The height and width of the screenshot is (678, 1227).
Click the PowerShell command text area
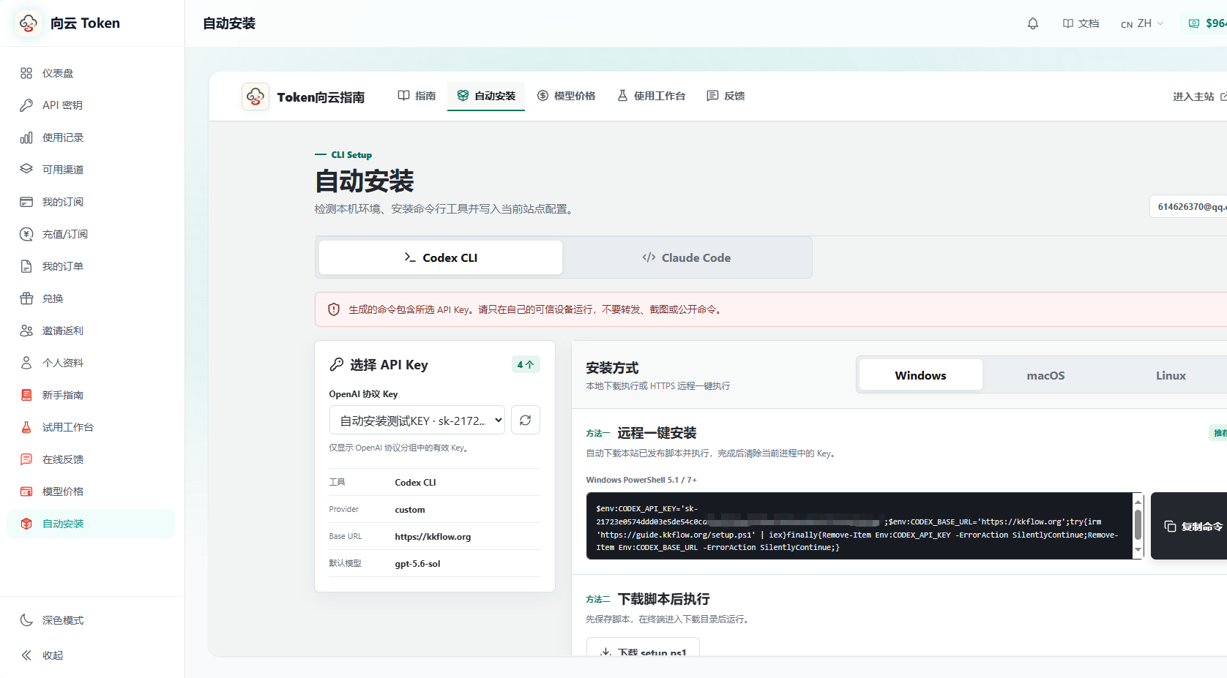(859, 526)
